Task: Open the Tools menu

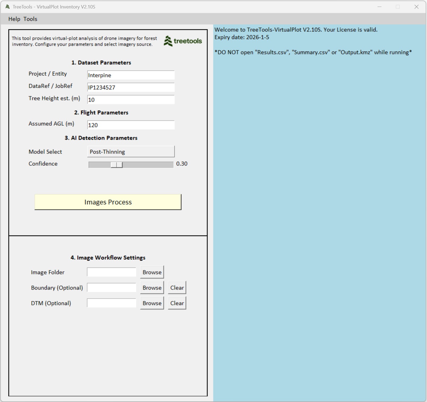Action: click(x=30, y=19)
